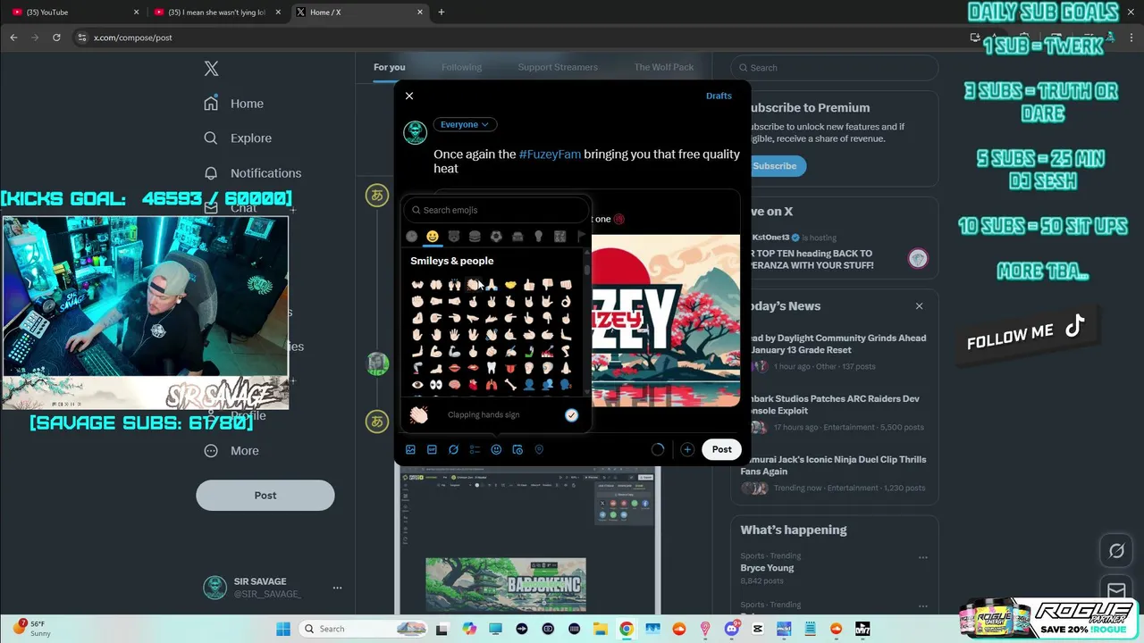
Task: Open the Travel & places emoji category
Action: [x=517, y=237]
